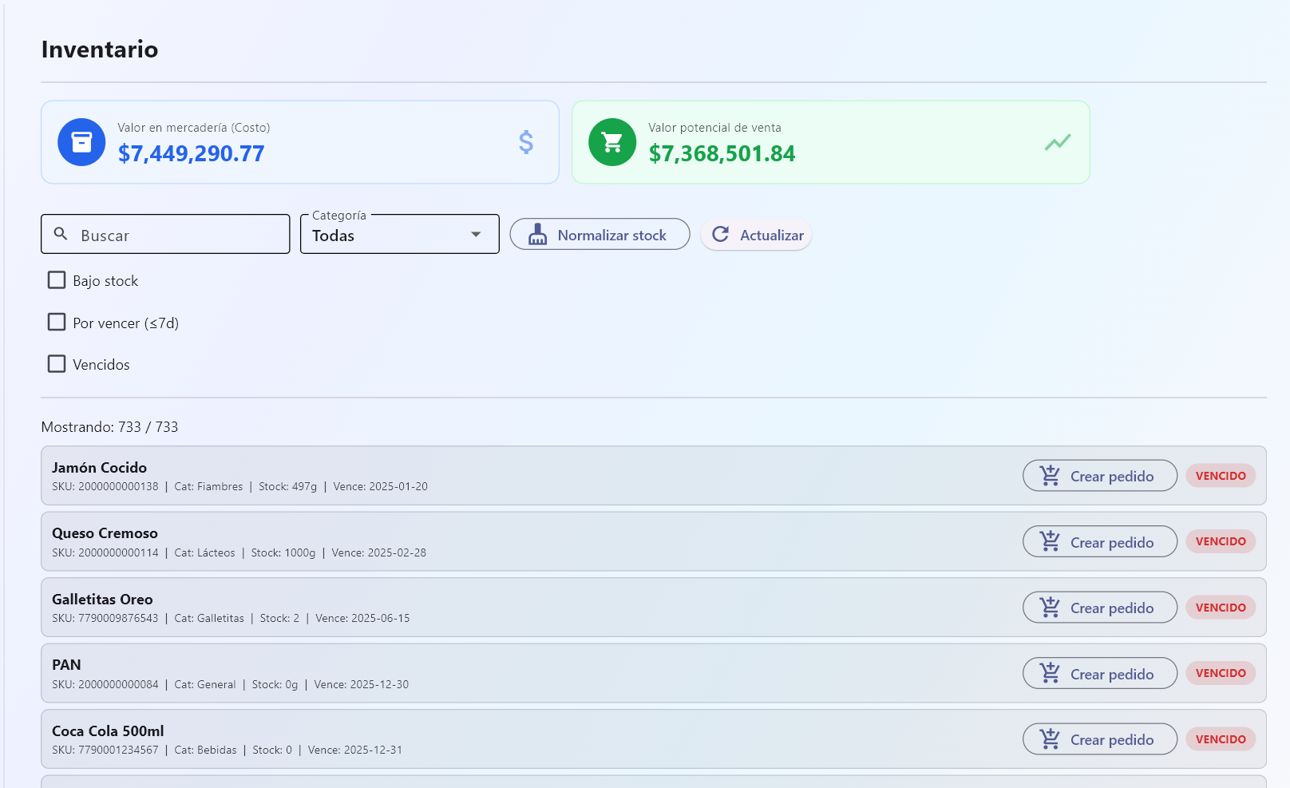
Task: Create order for Coca Cola 500ml
Action: (1099, 739)
